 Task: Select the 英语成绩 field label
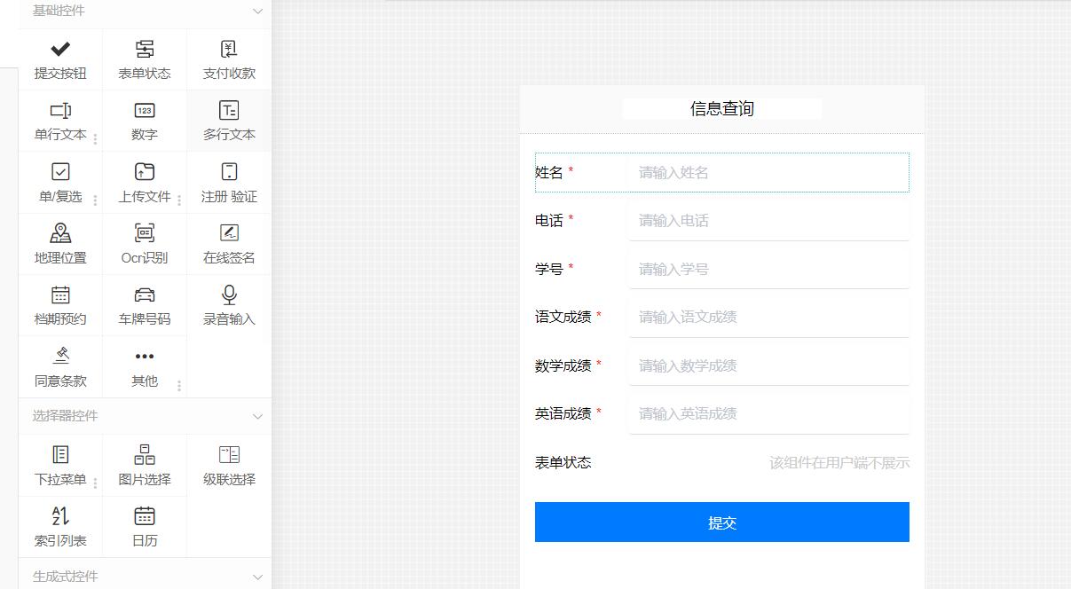click(x=563, y=413)
